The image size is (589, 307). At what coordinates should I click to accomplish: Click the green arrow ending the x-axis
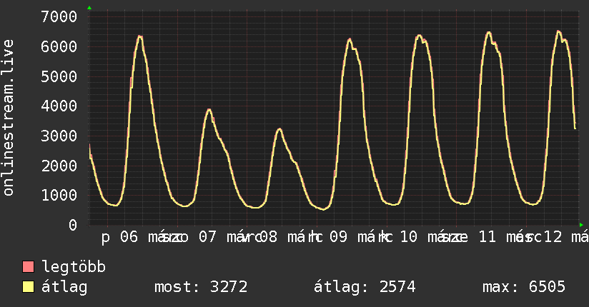click(581, 225)
